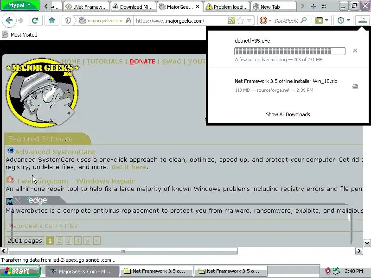
Task: Go to page 4
Action: point(78,240)
